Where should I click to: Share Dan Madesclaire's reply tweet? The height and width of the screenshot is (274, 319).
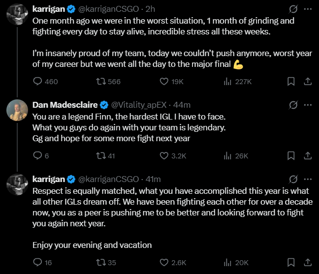click(308, 156)
